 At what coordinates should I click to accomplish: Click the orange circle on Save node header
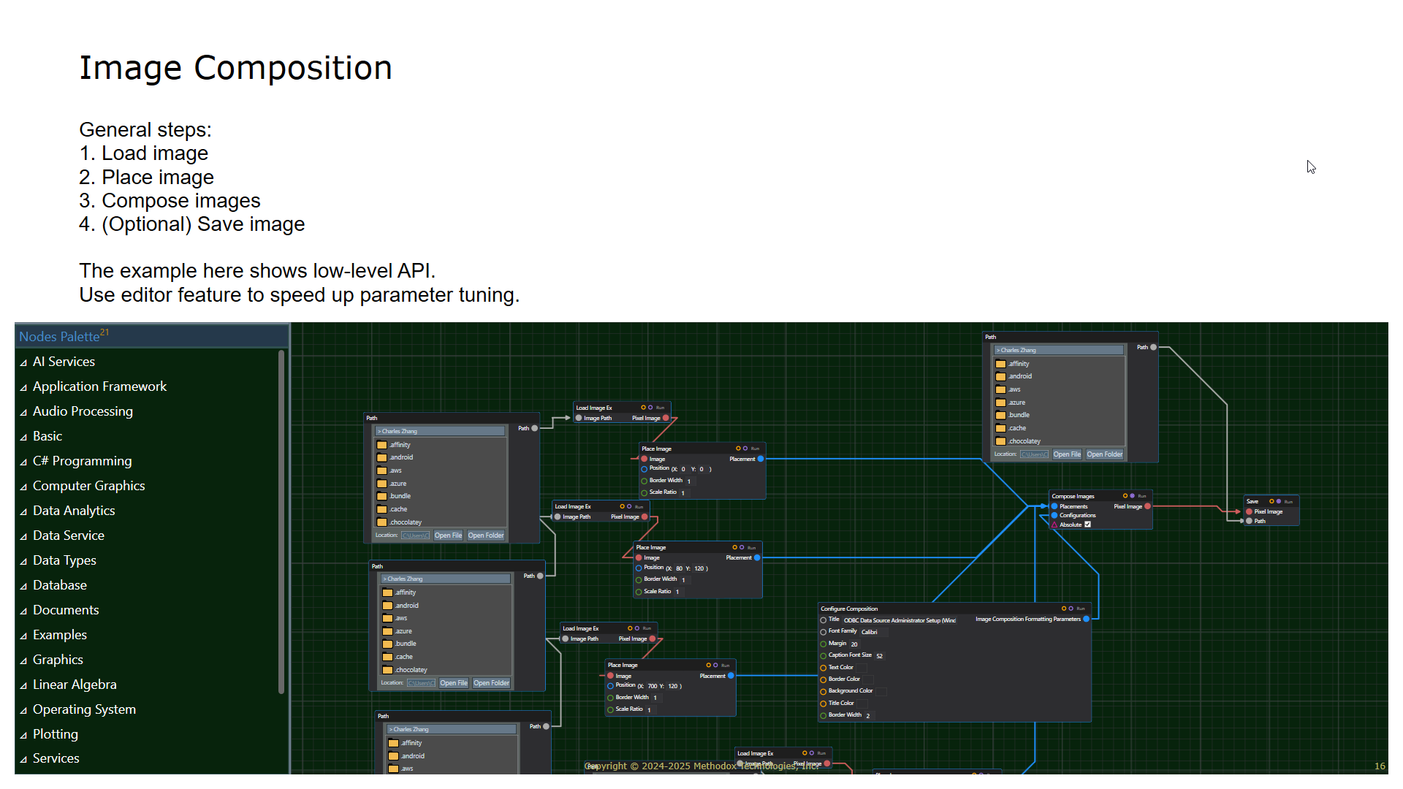[1271, 501]
